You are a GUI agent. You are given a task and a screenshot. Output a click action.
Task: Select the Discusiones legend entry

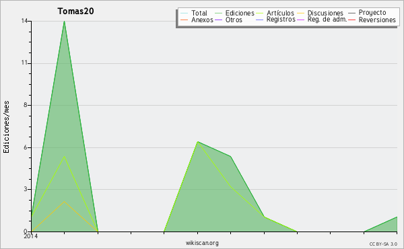click(x=325, y=13)
